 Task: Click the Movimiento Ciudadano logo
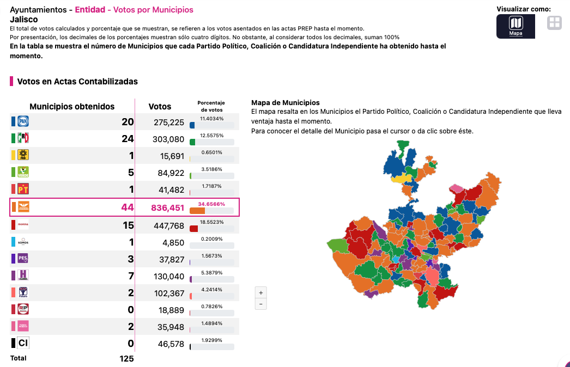[23, 207]
